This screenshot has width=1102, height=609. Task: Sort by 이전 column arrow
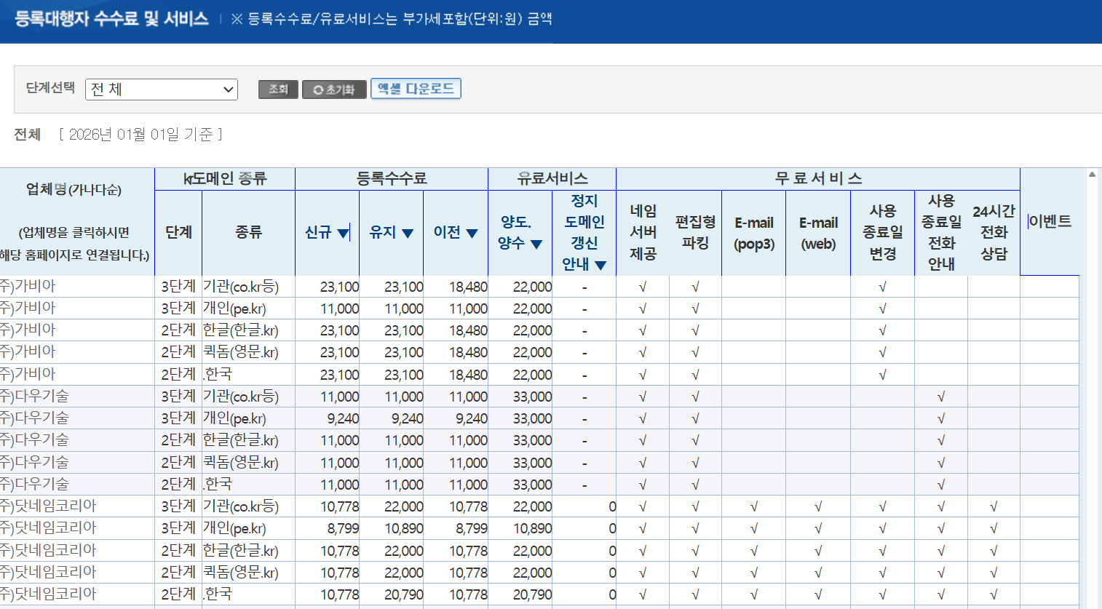(472, 233)
